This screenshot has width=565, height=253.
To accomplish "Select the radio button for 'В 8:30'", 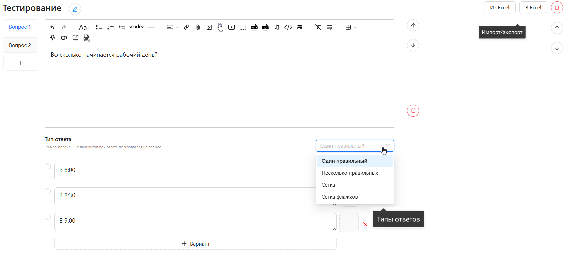I will (x=48, y=191).
